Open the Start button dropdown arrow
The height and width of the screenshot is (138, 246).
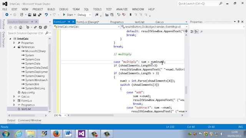[x=75, y=15]
